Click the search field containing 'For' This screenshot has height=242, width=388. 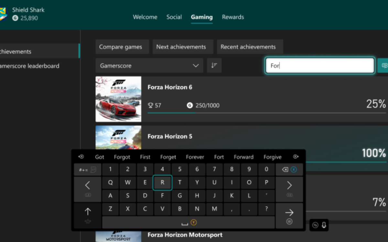coord(320,66)
